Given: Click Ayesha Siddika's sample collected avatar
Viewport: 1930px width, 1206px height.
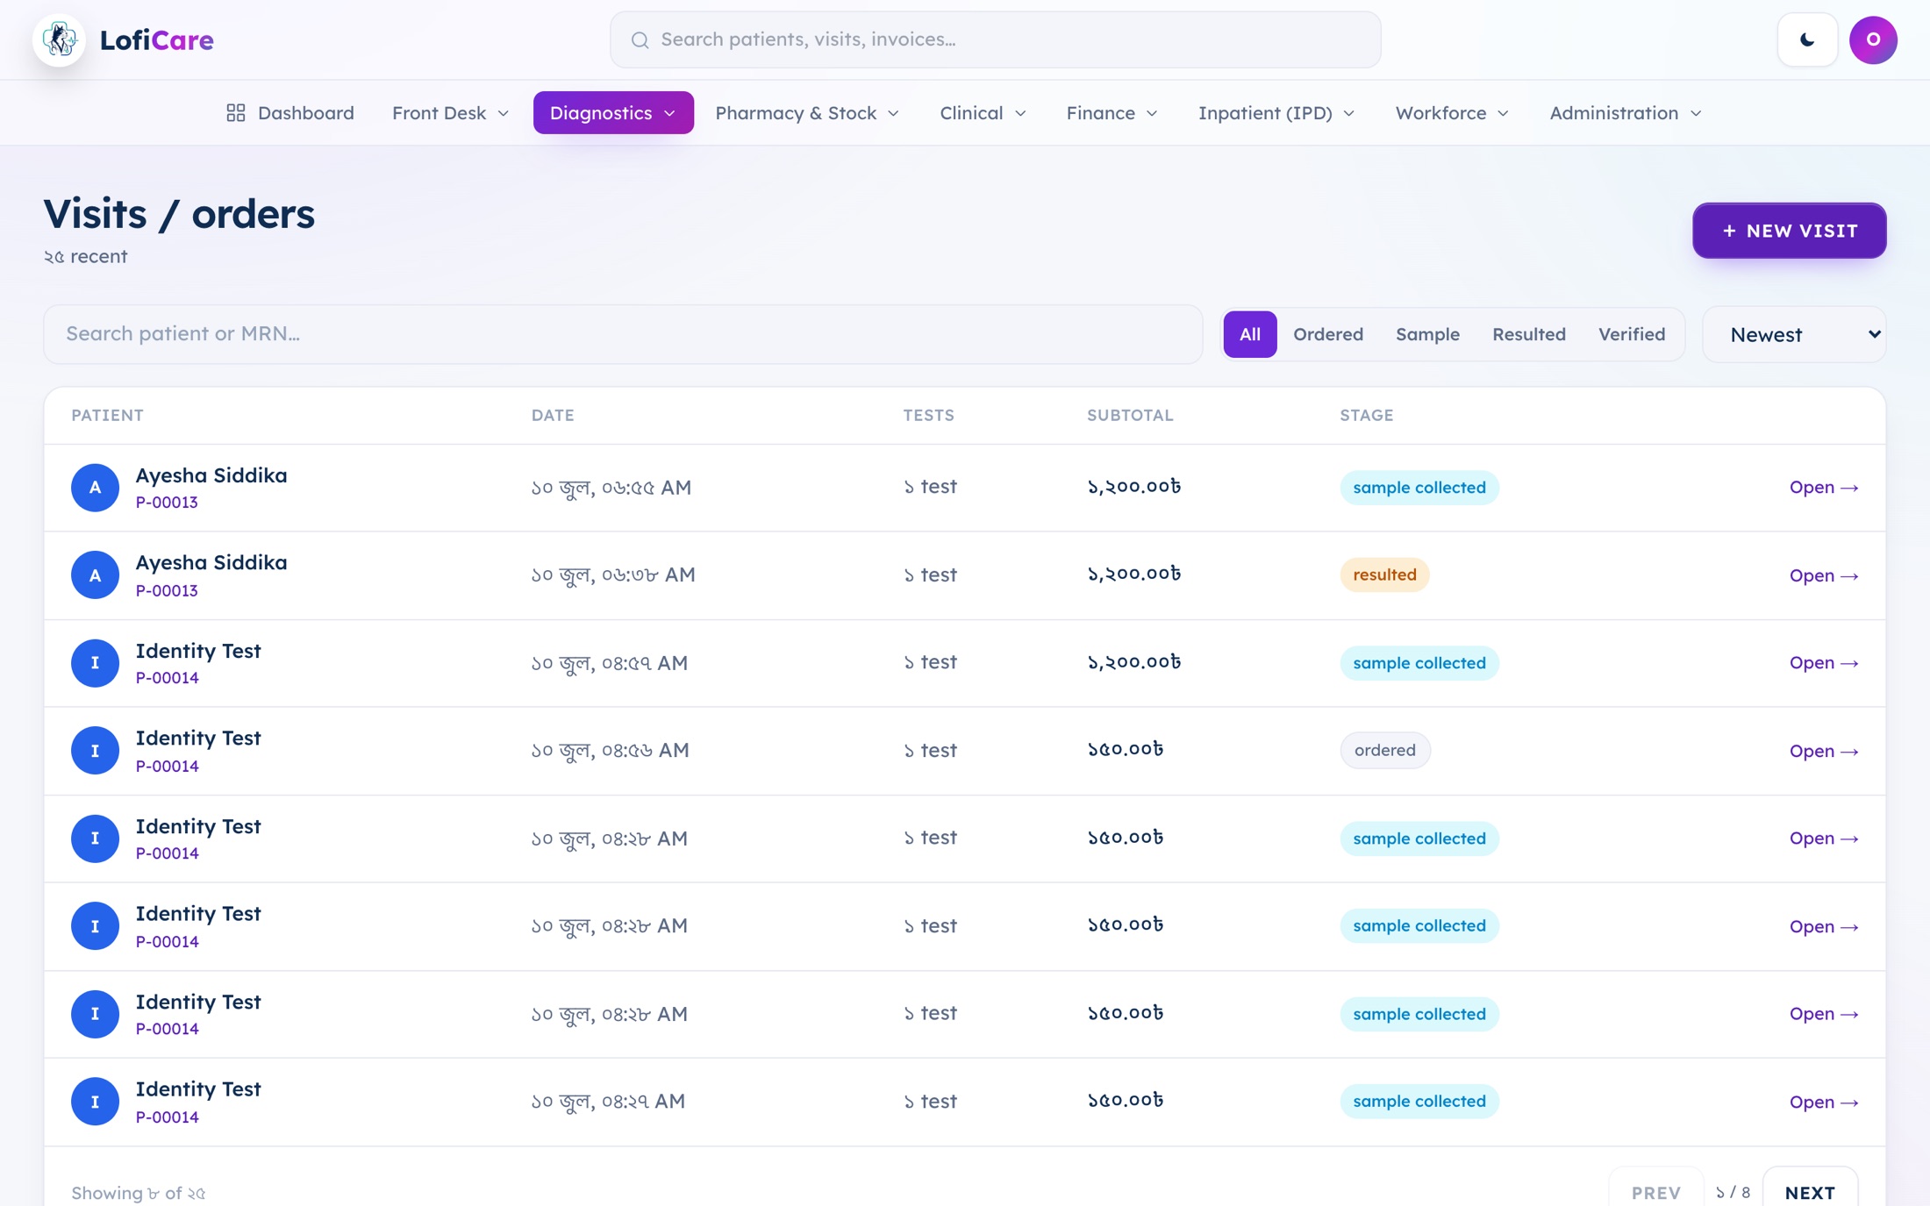Looking at the screenshot, I should pos(95,488).
